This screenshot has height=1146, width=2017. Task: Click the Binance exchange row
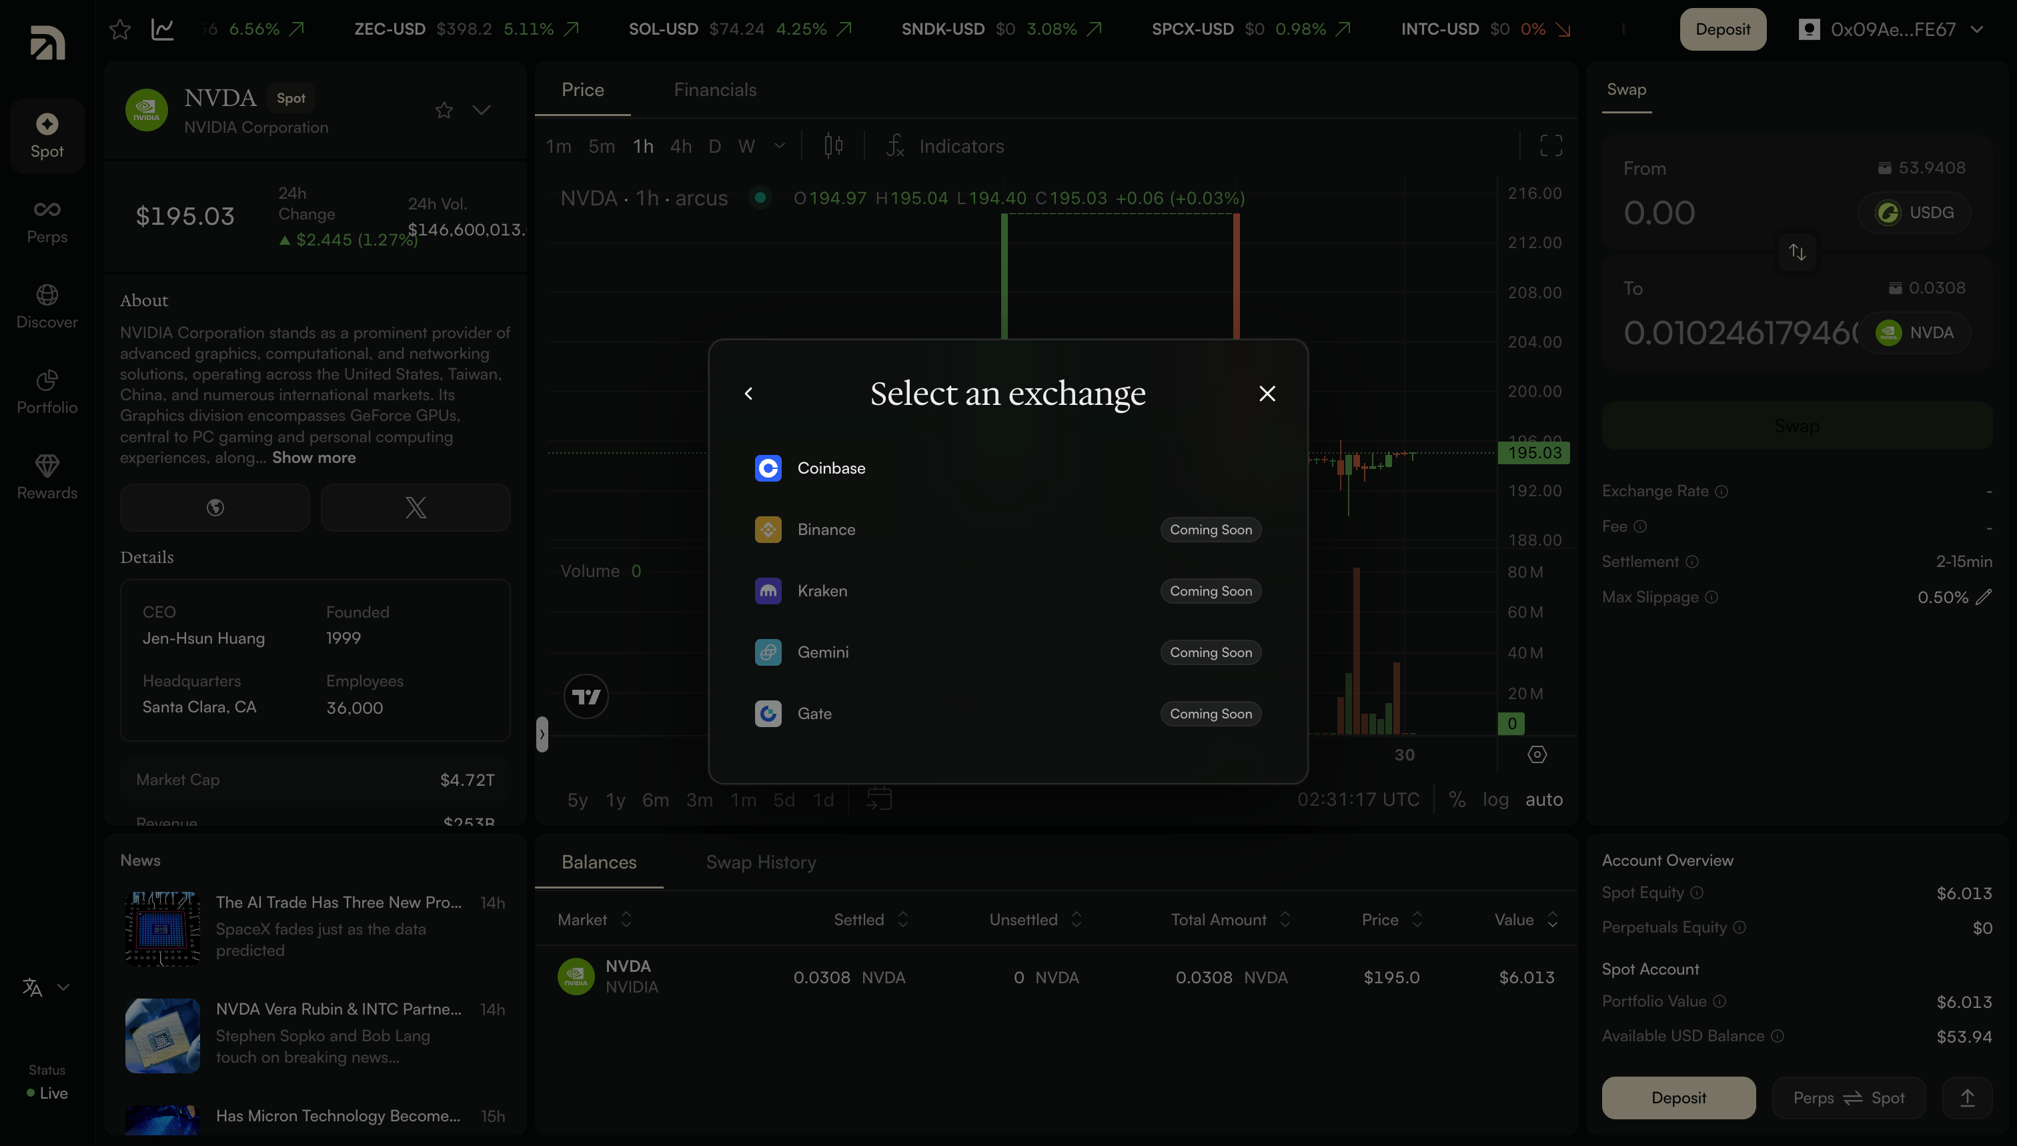[1007, 530]
